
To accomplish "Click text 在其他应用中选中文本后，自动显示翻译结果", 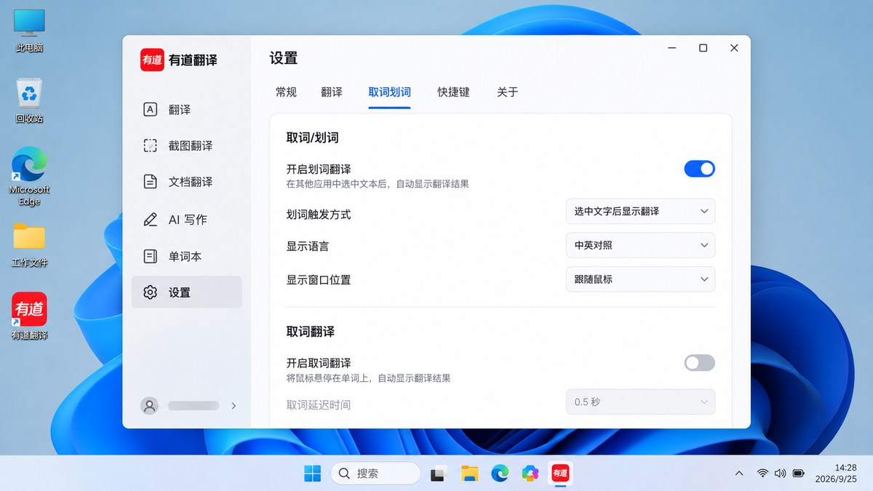I will coord(378,184).
